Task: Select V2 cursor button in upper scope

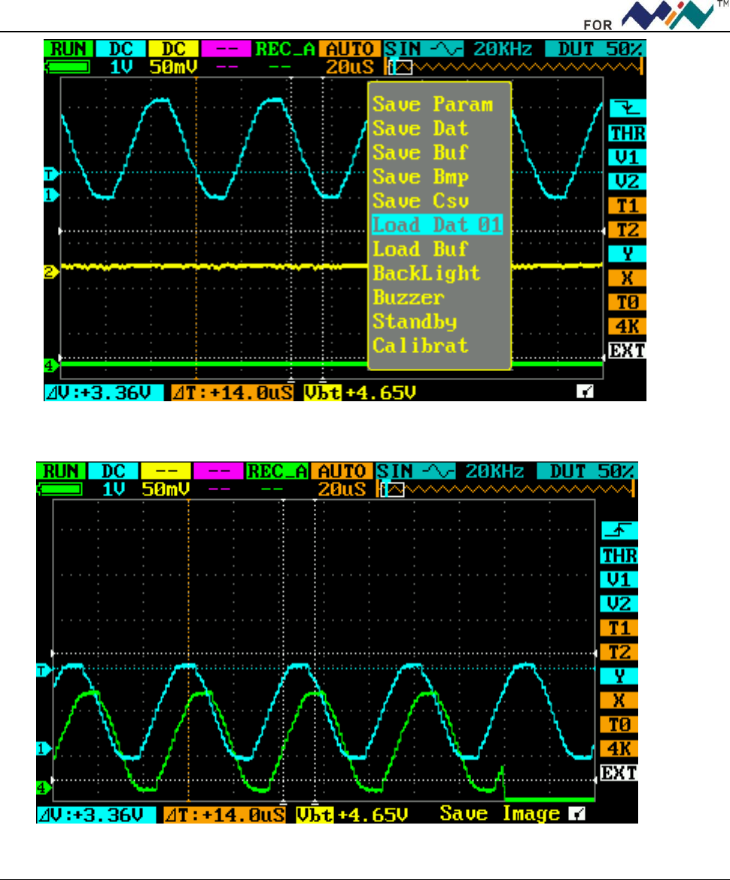Action: [x=628, y=182]
